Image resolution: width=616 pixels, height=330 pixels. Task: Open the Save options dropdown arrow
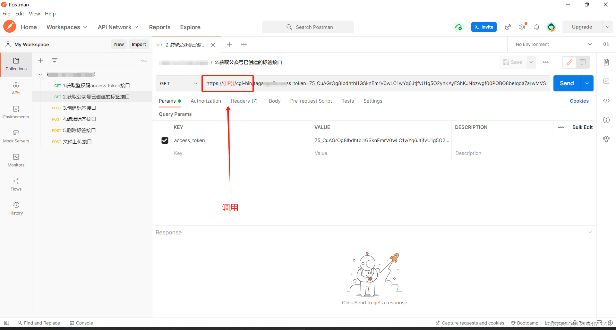coord(531,62)
